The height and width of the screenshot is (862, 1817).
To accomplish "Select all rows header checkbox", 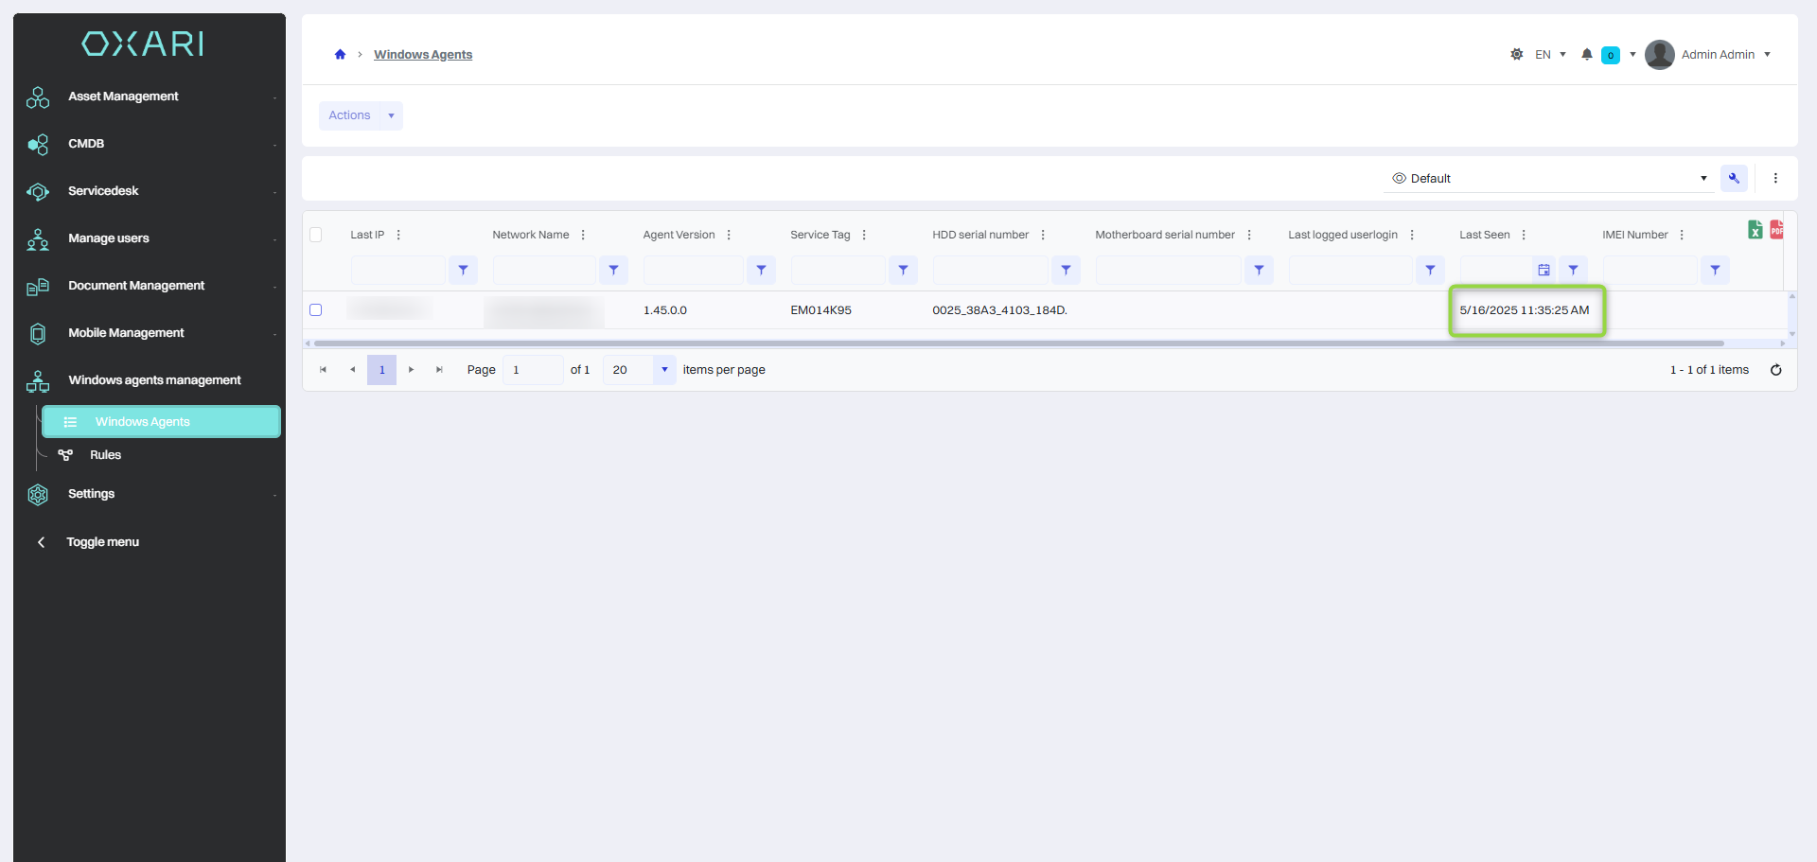I will tap(316, 235).
